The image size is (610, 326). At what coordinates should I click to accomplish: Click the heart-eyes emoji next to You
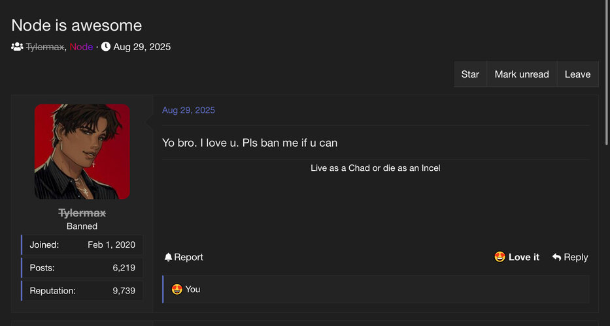coord(177,289)
